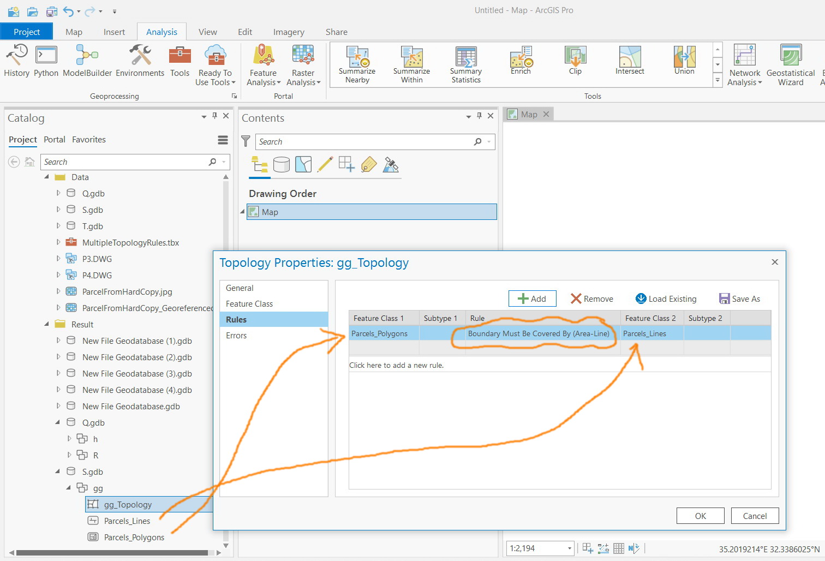Add a new topology rule
Screen dimensions: 825x561
point(532,299)
